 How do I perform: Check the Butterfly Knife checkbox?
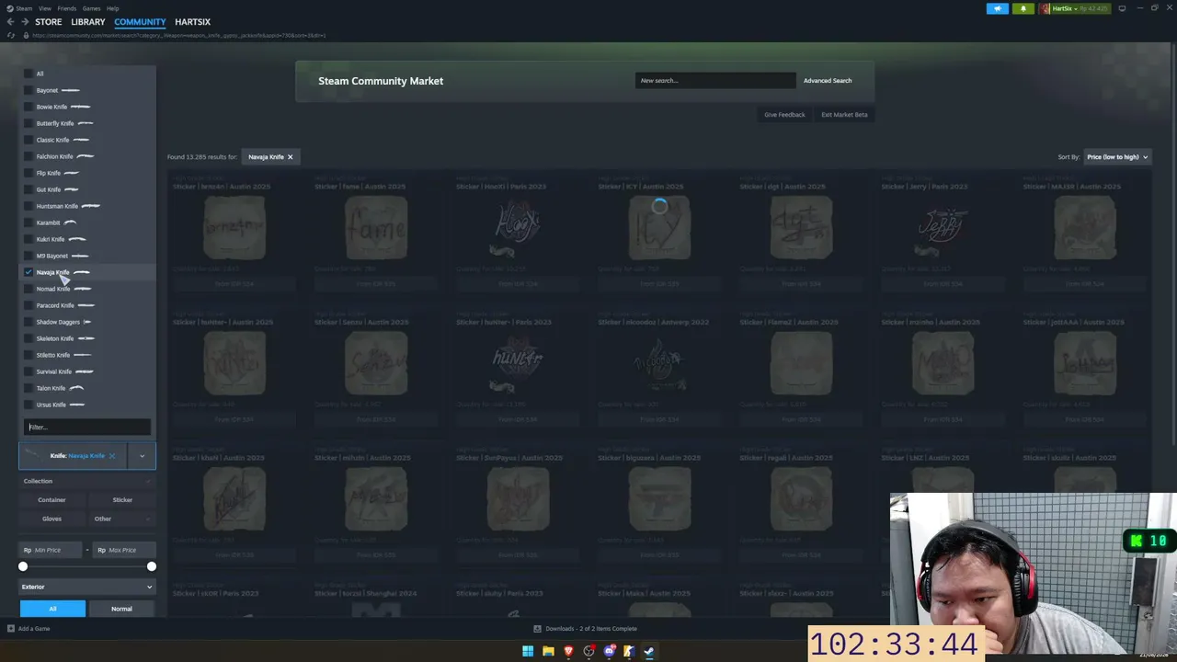pos(29,123)
